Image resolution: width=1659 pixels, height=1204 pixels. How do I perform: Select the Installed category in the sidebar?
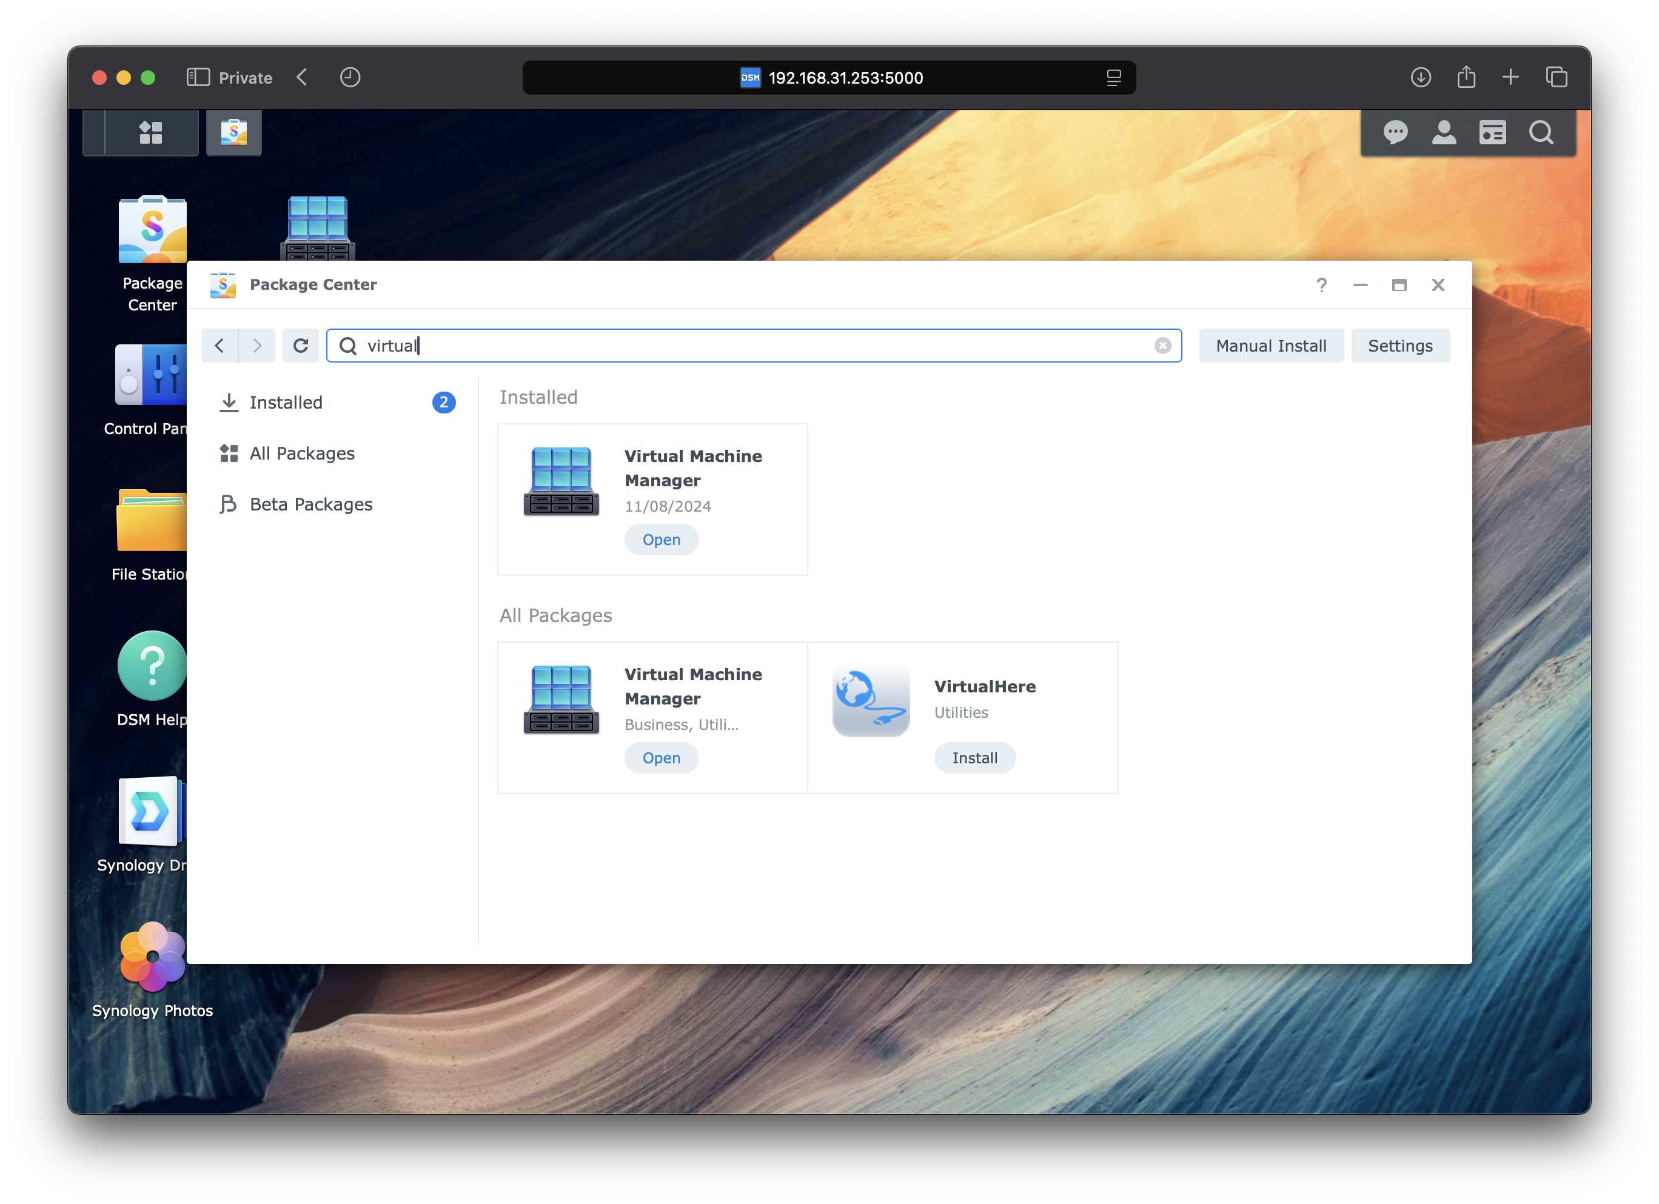[x=286, y=403]
